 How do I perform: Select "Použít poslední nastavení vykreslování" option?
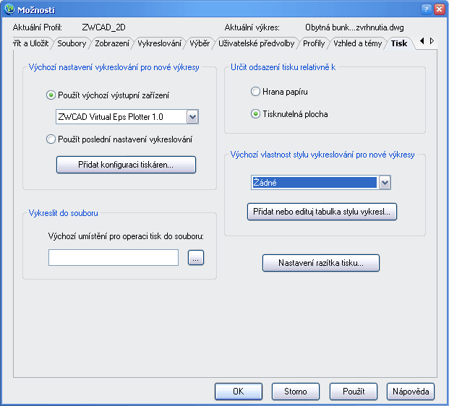coord(51,139)
